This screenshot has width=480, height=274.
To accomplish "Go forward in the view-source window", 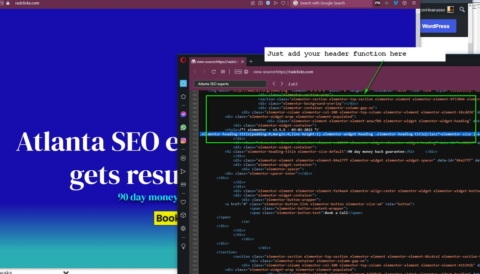I will pos(204,72).
